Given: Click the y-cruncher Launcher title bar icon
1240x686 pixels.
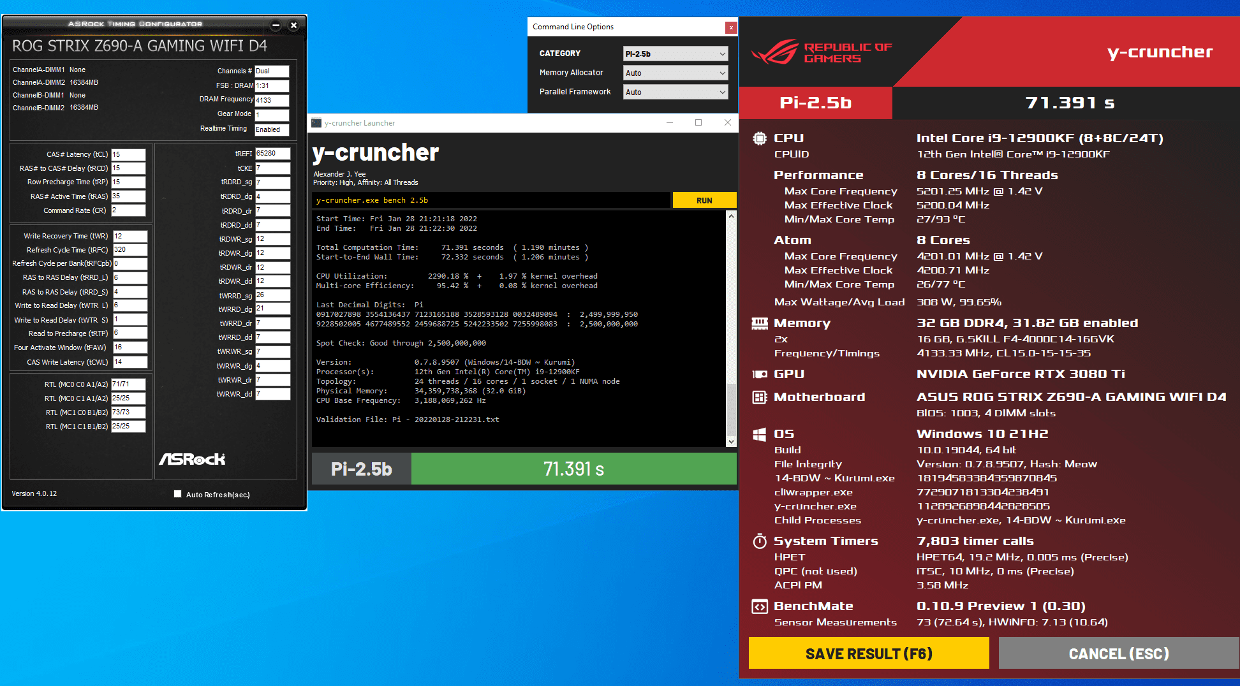Looking at the screenshot, I should (316, 123).
